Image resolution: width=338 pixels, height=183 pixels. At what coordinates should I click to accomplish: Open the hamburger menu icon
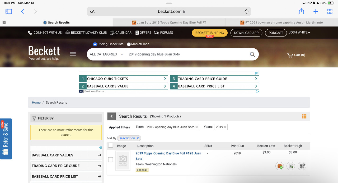pos(73,54)
